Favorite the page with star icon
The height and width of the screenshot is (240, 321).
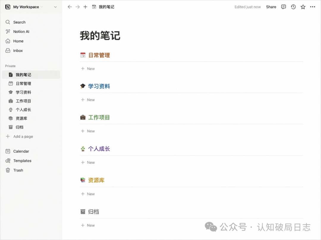303,7
